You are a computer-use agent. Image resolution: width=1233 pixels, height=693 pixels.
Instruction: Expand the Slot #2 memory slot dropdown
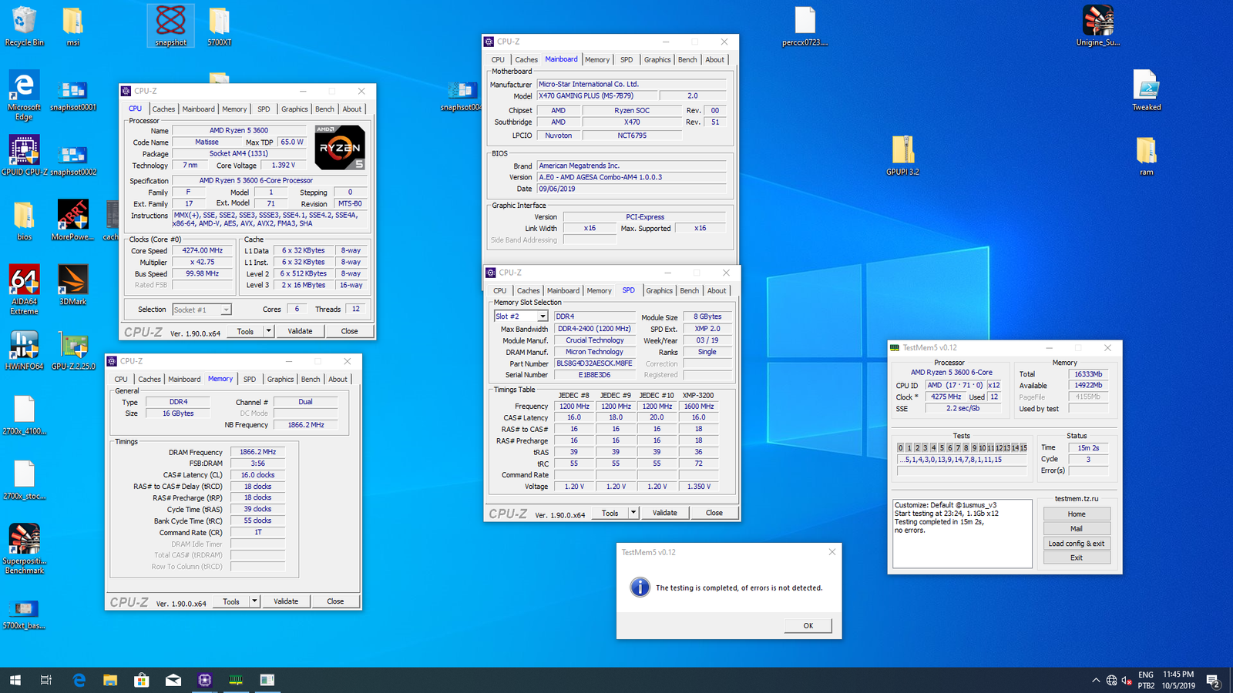tap(543, 316)
